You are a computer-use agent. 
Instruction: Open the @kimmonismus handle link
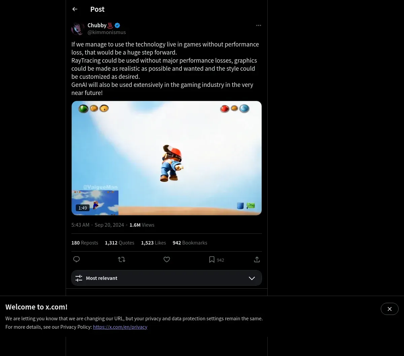coord(107,32)
